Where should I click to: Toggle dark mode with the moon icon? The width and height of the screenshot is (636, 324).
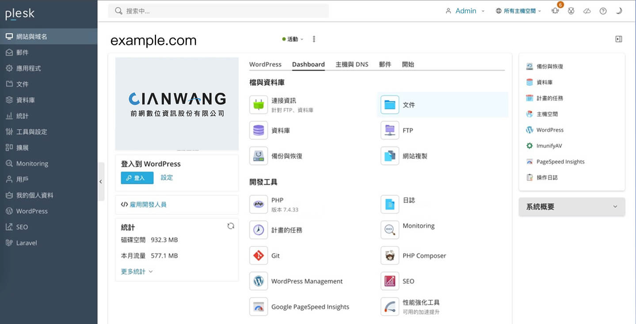point(619,11)
